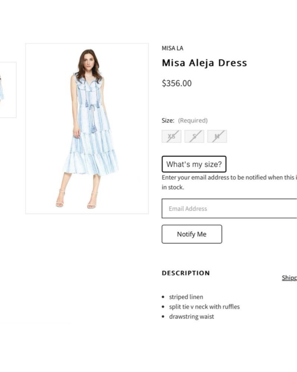The image size is (297, 372).
Task: Click the "drawstring waist" bullet item
Action: coord(191,317)
